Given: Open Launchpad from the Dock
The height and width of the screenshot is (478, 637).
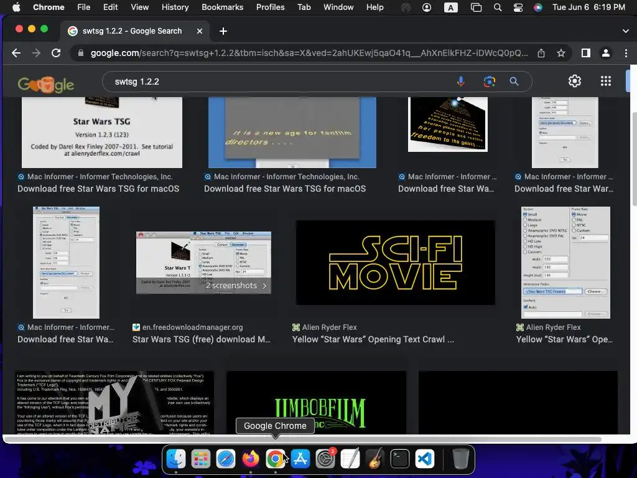Looking at the screenshot, I should point(201,459).
